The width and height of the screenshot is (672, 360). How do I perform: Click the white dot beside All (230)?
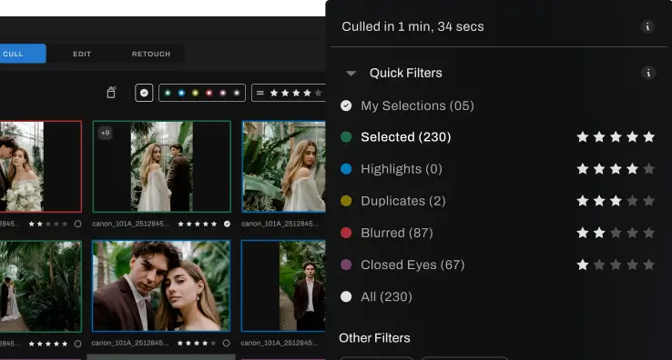coord(346,296)
